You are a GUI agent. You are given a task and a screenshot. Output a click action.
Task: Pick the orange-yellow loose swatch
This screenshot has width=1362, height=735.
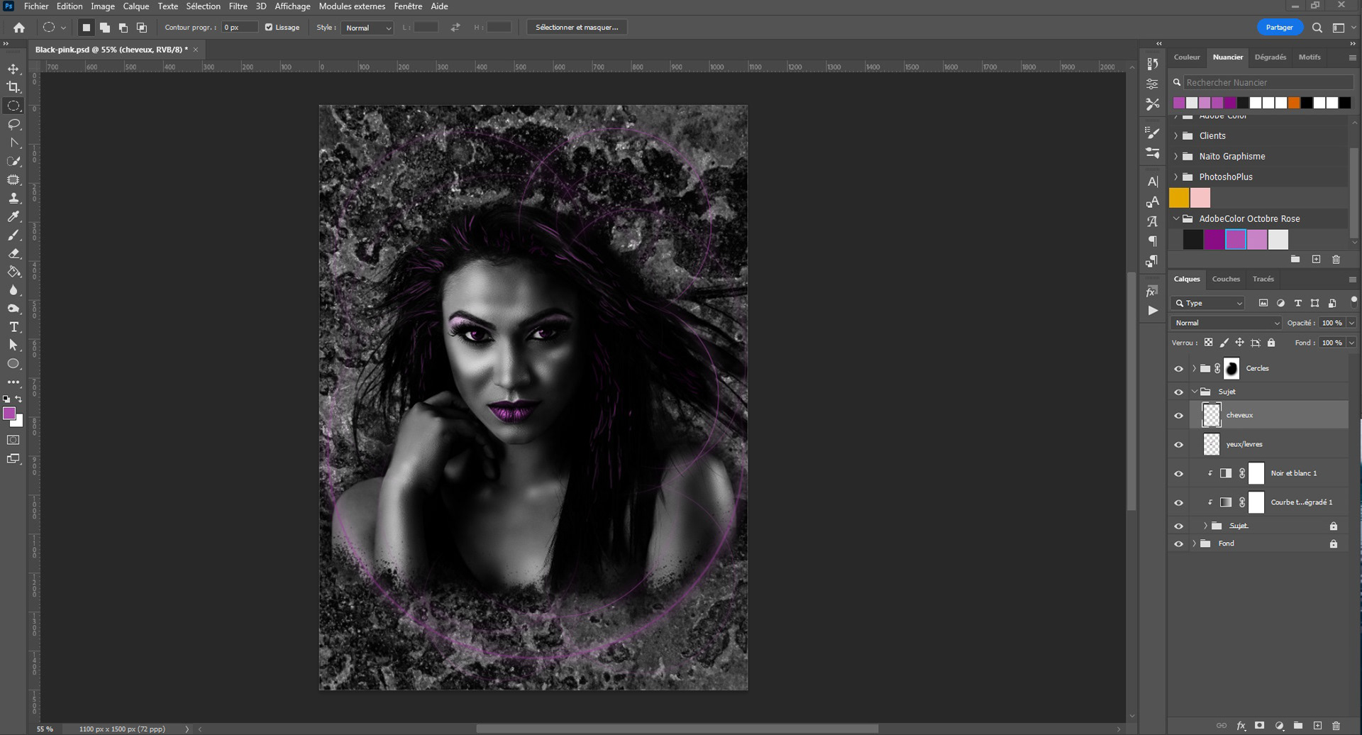click(1179, 197)
